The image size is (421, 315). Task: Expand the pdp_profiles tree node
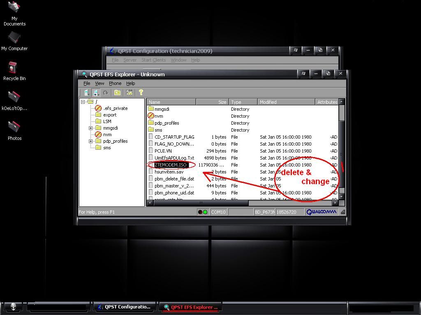(91, 141)
